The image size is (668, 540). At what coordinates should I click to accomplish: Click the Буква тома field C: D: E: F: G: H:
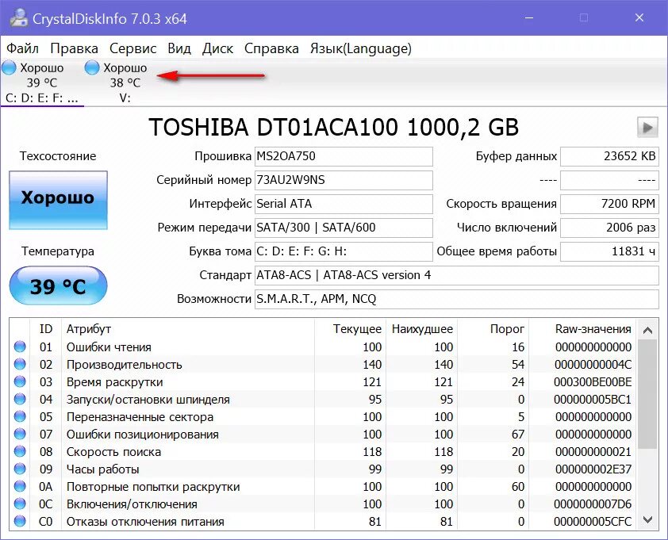tap(344, 251)
